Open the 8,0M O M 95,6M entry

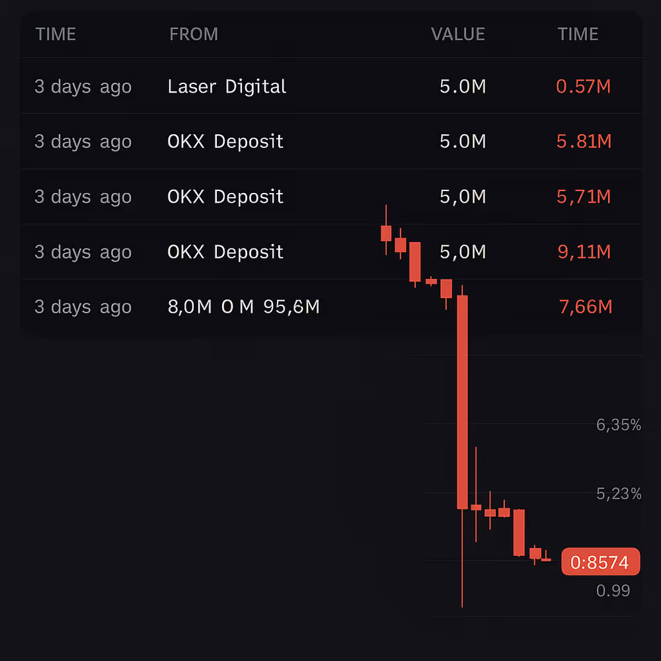[x=243, y=307]
